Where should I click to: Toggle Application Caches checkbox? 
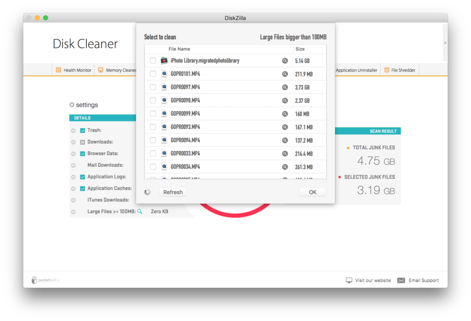pos(82,189)
